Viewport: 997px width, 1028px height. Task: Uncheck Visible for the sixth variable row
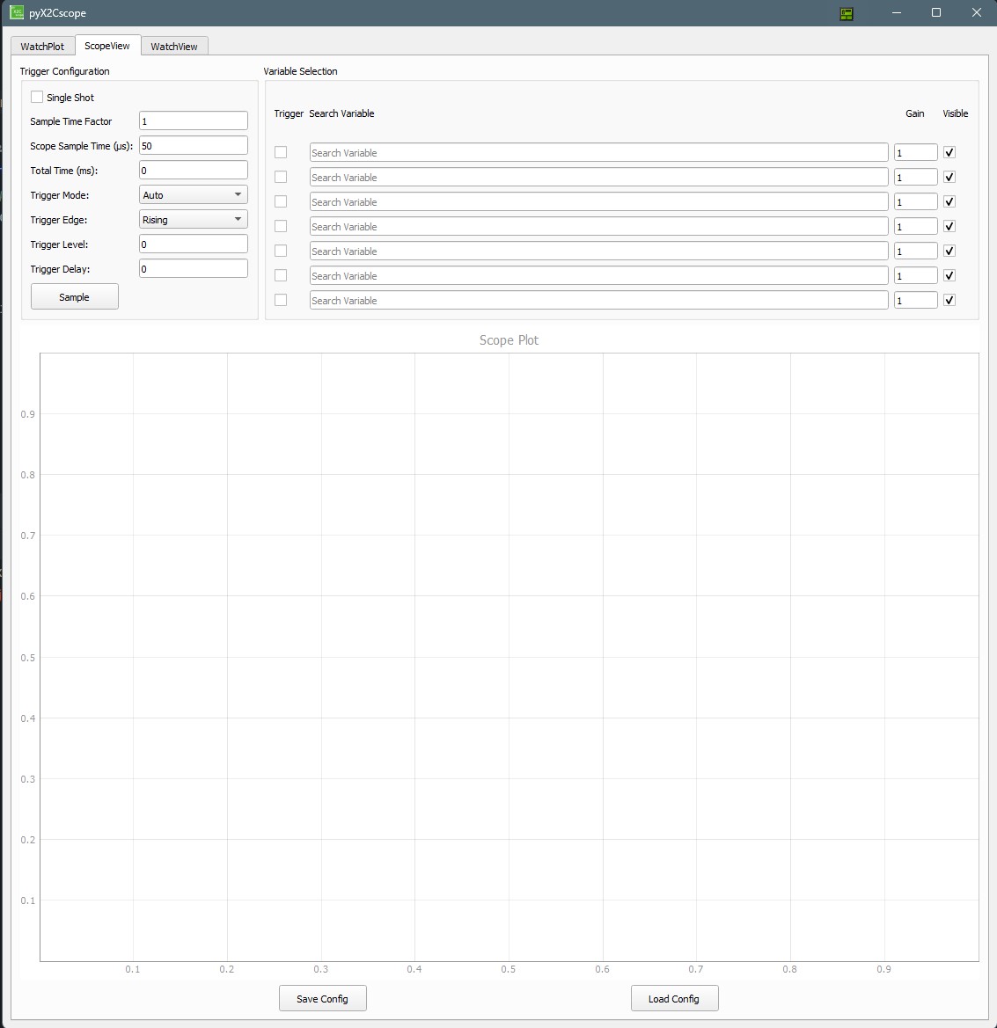(x=949, y=275)
